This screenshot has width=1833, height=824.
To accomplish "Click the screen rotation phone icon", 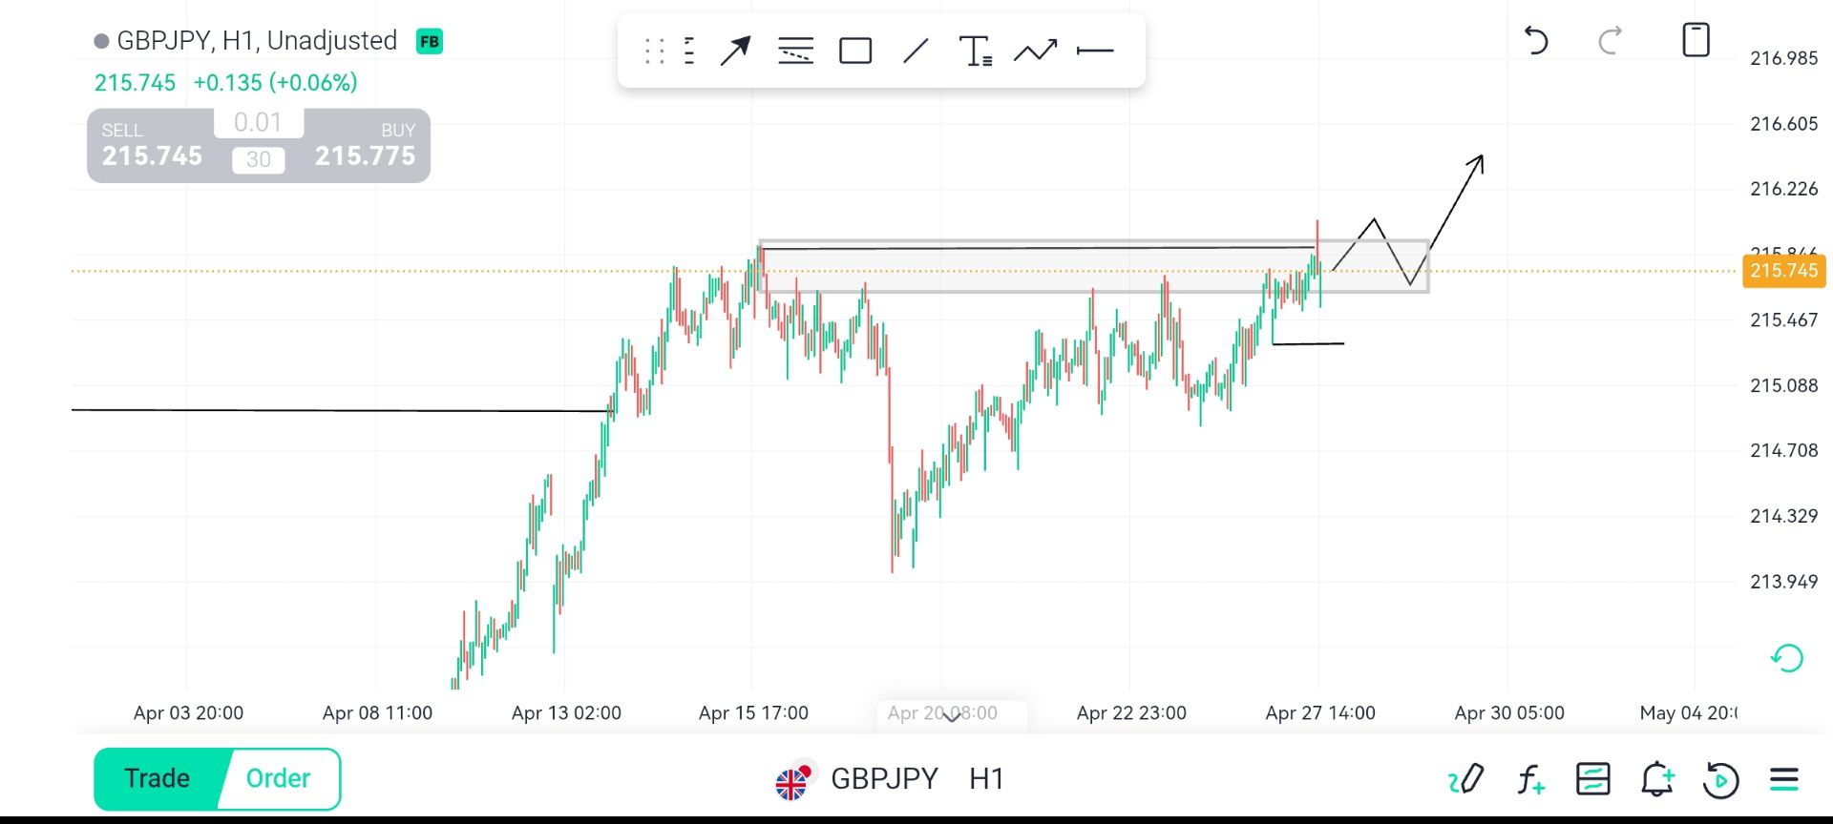I will click(1696, 41).
